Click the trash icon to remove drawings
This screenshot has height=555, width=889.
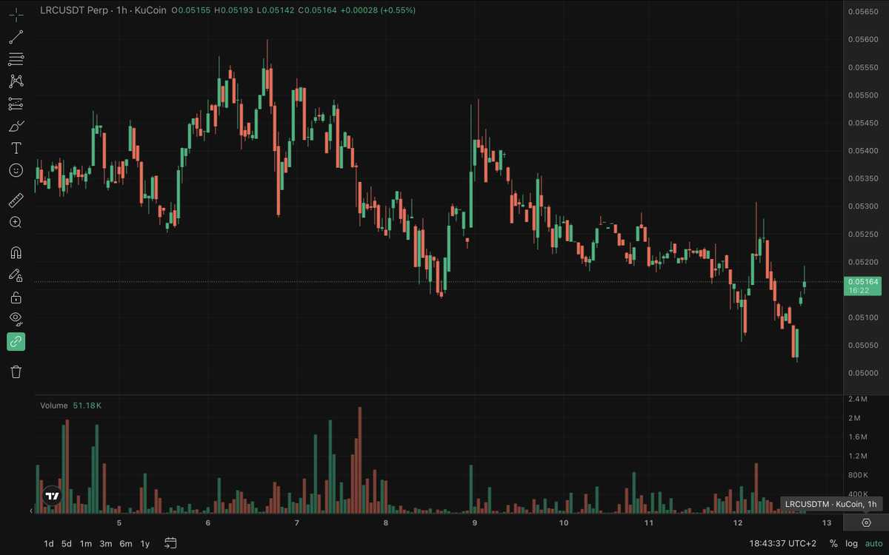(16, 371)
